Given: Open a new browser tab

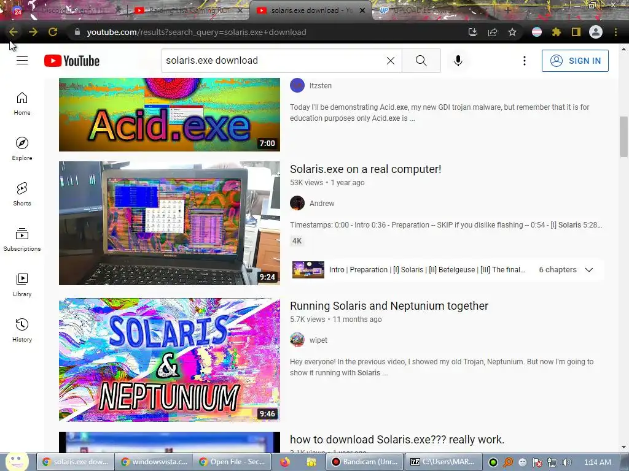Looking at the screenshot, I should coord(508,10).
